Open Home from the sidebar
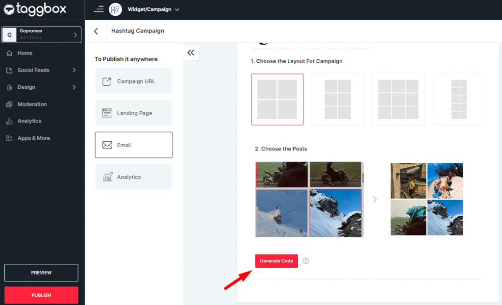Viewport: 502px width, 305px height. coord(25,53)
